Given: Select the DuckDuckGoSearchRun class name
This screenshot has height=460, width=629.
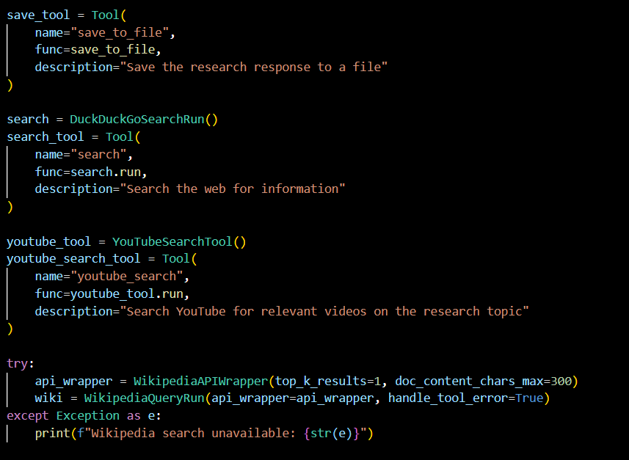Looking at the screenshot, I should pyautogui.click(x=137, y=120).
